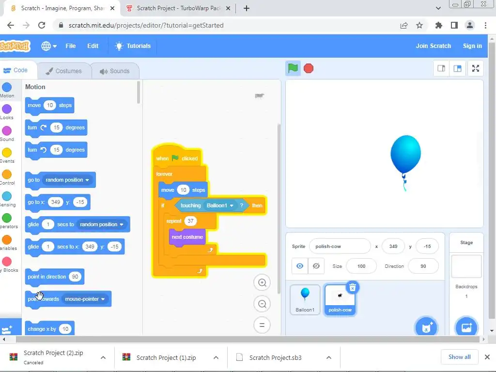Select the Looks block category
The width and height of the screenshot is (496, 372).
[7, 112]
